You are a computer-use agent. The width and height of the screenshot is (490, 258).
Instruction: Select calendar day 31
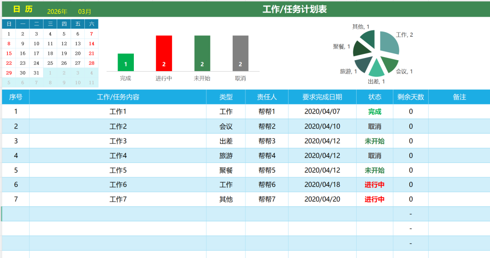point(36,72)
